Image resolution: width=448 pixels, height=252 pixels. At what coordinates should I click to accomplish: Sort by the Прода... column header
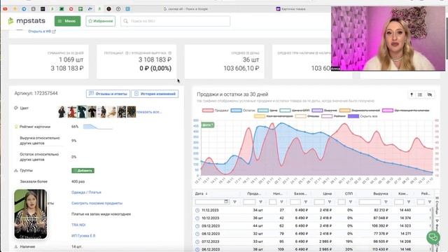pos(253,193)
